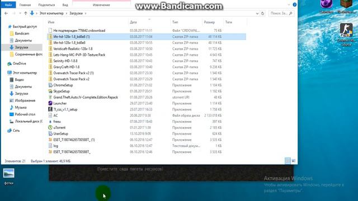Select the freeu application icon
This screenshot has height=201, width=358.
click(50, 122)
